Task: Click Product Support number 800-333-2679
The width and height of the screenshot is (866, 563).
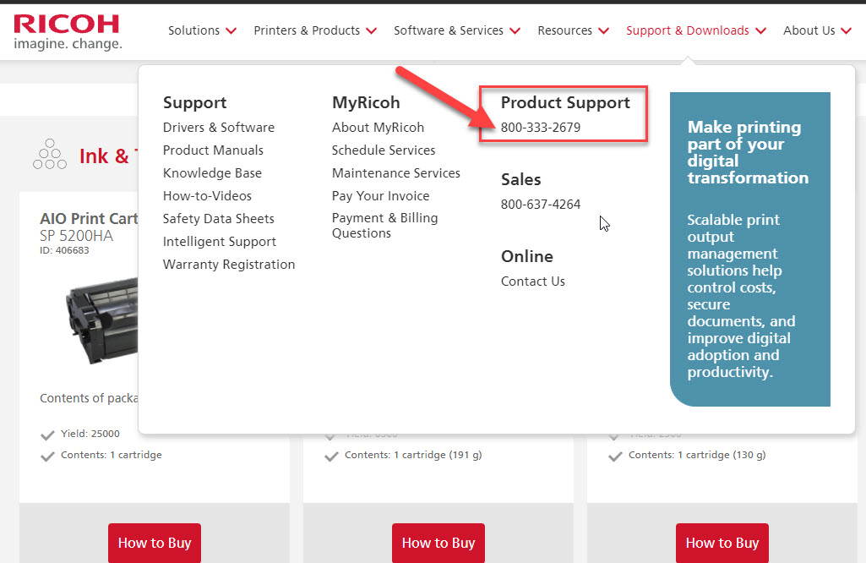Action: coord(541,128)
